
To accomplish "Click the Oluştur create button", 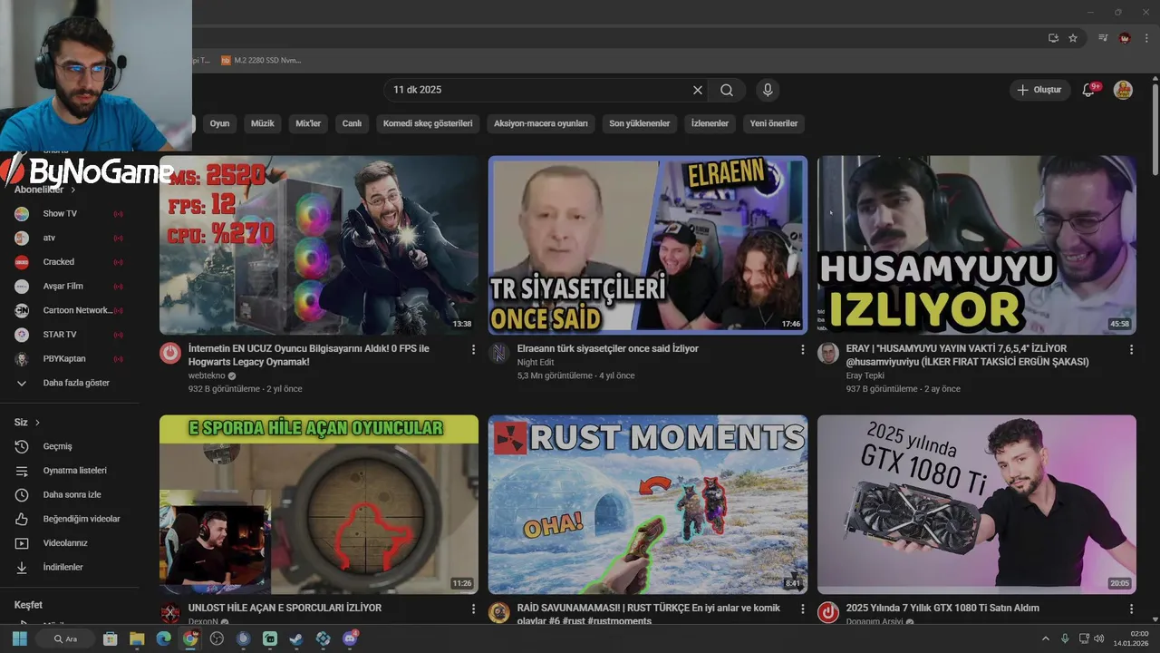I will (x=1039, y=90).
